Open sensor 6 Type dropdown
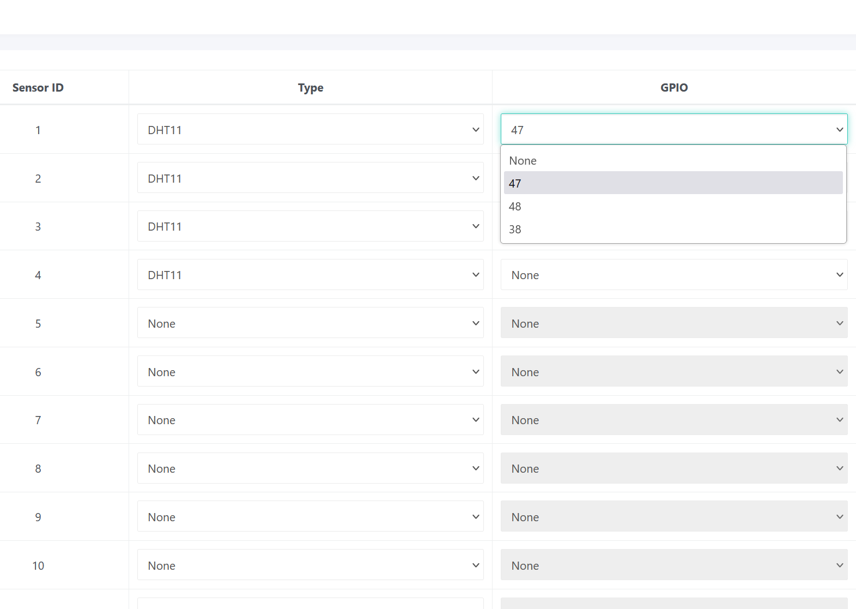 310,372
